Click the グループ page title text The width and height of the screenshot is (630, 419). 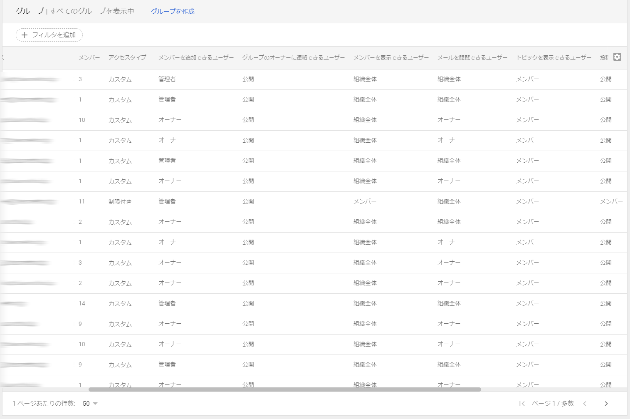coord(30,11)
